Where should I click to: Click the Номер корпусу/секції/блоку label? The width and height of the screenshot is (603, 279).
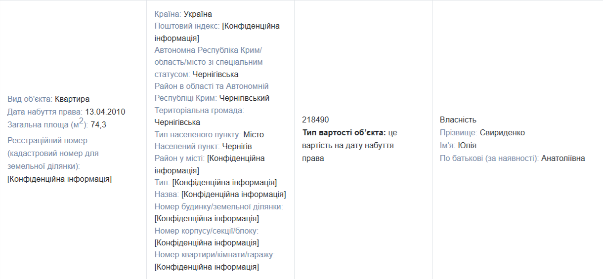[x=207, y=231]
